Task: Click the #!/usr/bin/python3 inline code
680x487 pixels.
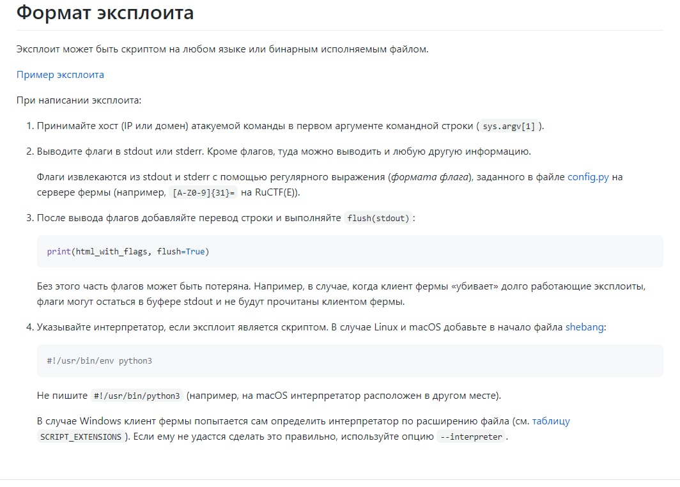Action: click(x=137, y=396)
